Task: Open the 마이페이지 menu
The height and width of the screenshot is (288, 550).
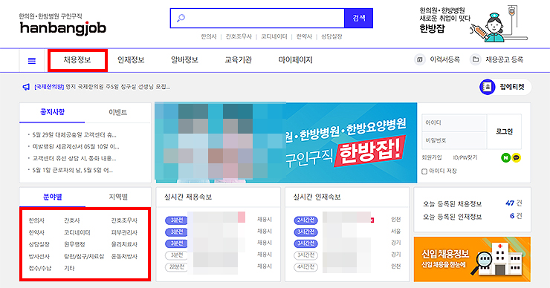Action: click(295, 60)
